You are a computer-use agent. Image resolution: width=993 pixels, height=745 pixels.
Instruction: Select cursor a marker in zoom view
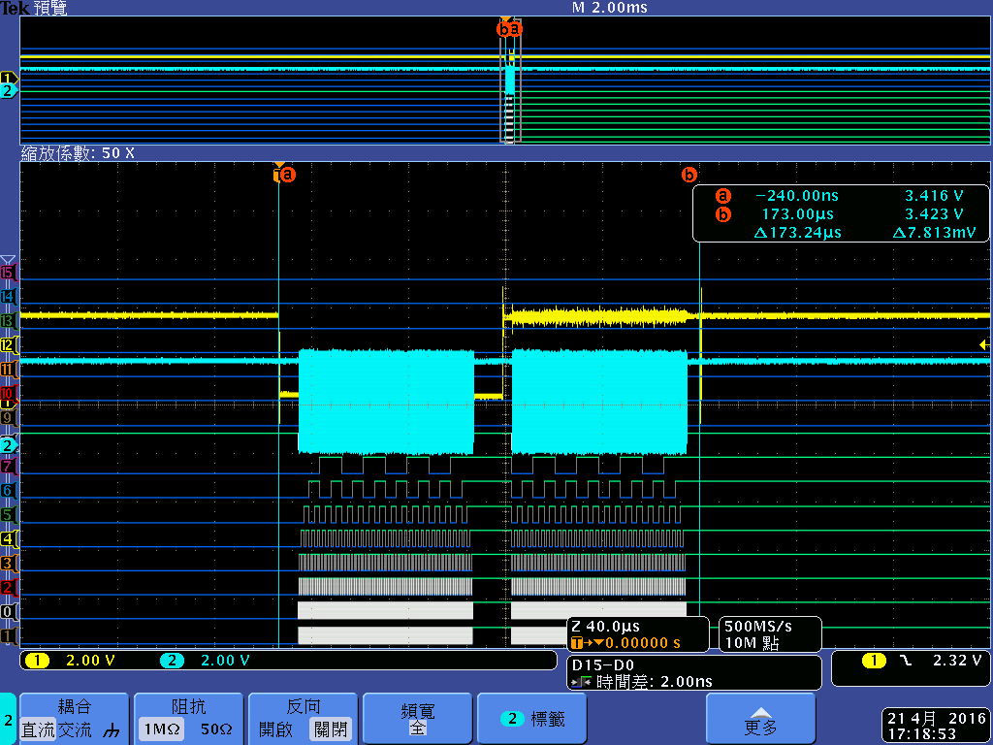[x=287, y=175]
